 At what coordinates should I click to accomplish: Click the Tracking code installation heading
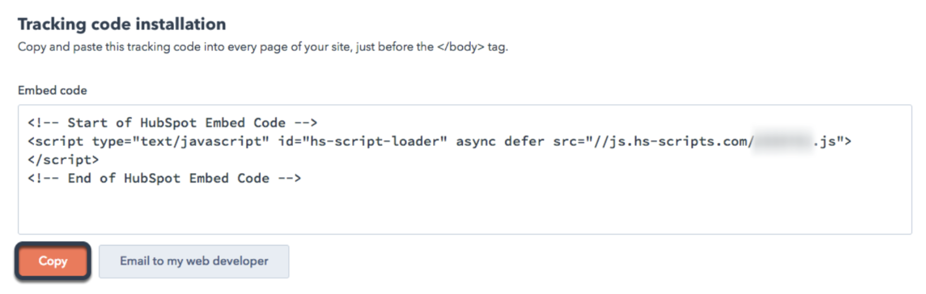click(122, 24)
